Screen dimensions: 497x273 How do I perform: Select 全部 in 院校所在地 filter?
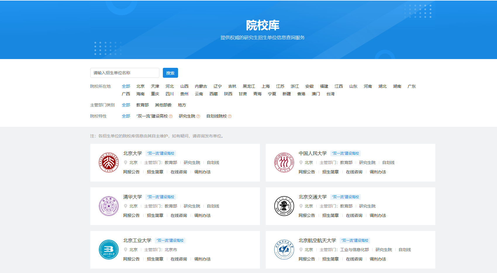[x=126, y=86]
